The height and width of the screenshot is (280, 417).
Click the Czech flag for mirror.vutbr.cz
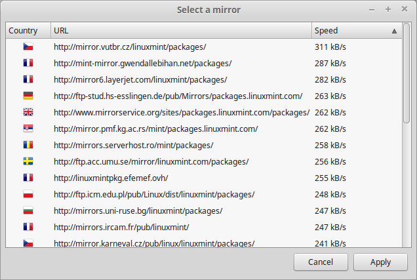pyautogui.click(x=28, y=47)
